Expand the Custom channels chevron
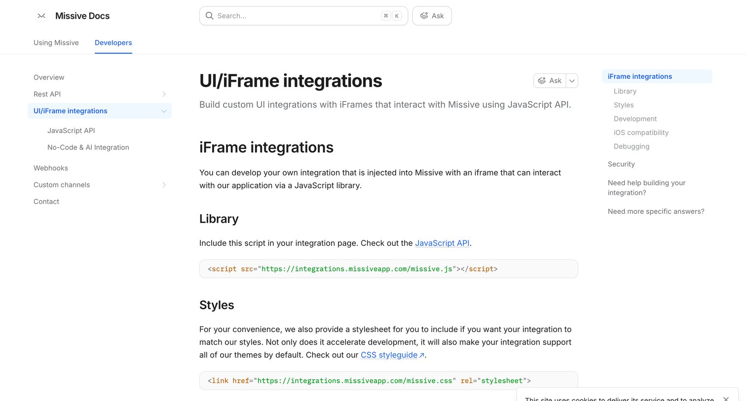 [164, 185]
